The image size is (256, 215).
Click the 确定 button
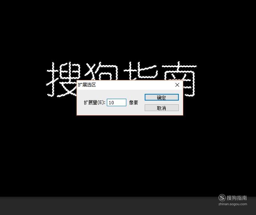tap(162, 97)
